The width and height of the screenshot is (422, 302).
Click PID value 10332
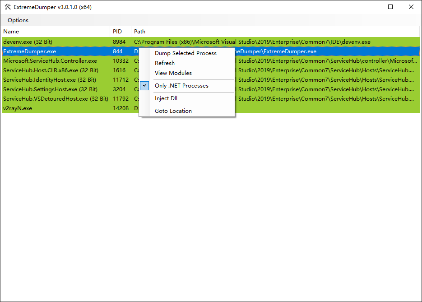point(121,61)
